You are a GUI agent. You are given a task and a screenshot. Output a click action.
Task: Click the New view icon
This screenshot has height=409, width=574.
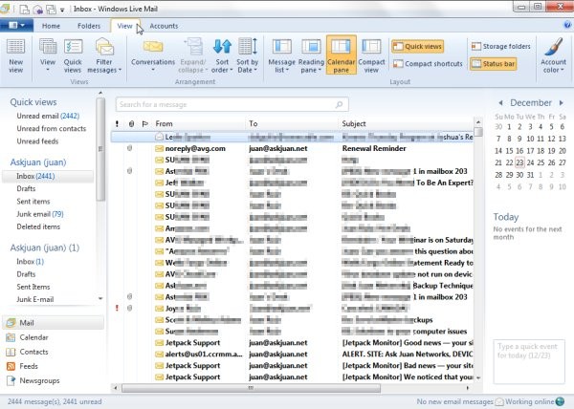pyautogui.click(x=15, y=56)
